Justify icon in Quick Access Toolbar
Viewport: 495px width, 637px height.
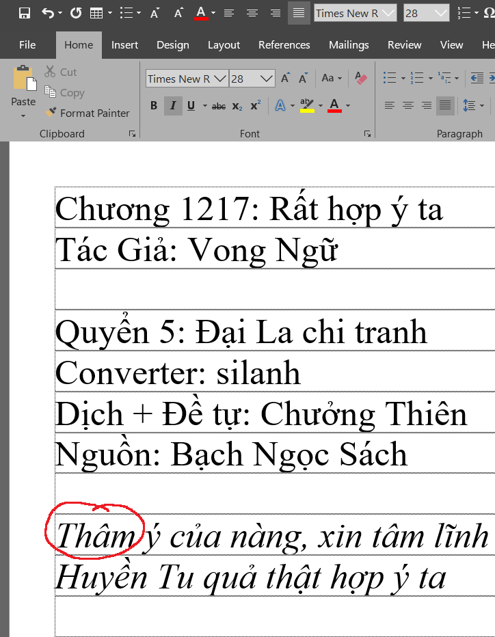299,13
